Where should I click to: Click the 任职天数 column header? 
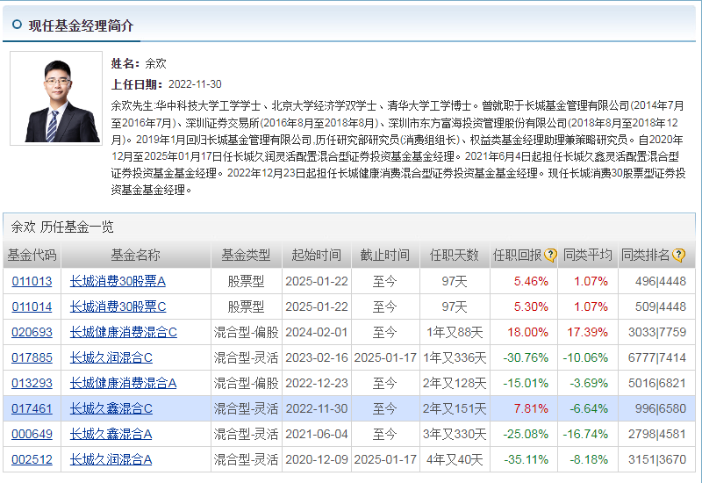click(x=455, y=255)
